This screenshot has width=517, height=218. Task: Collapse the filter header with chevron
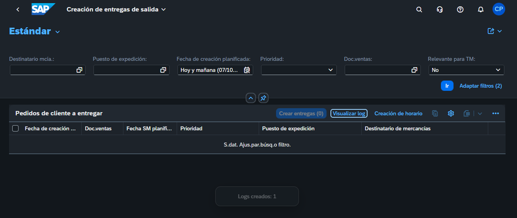tap(251, 98)
